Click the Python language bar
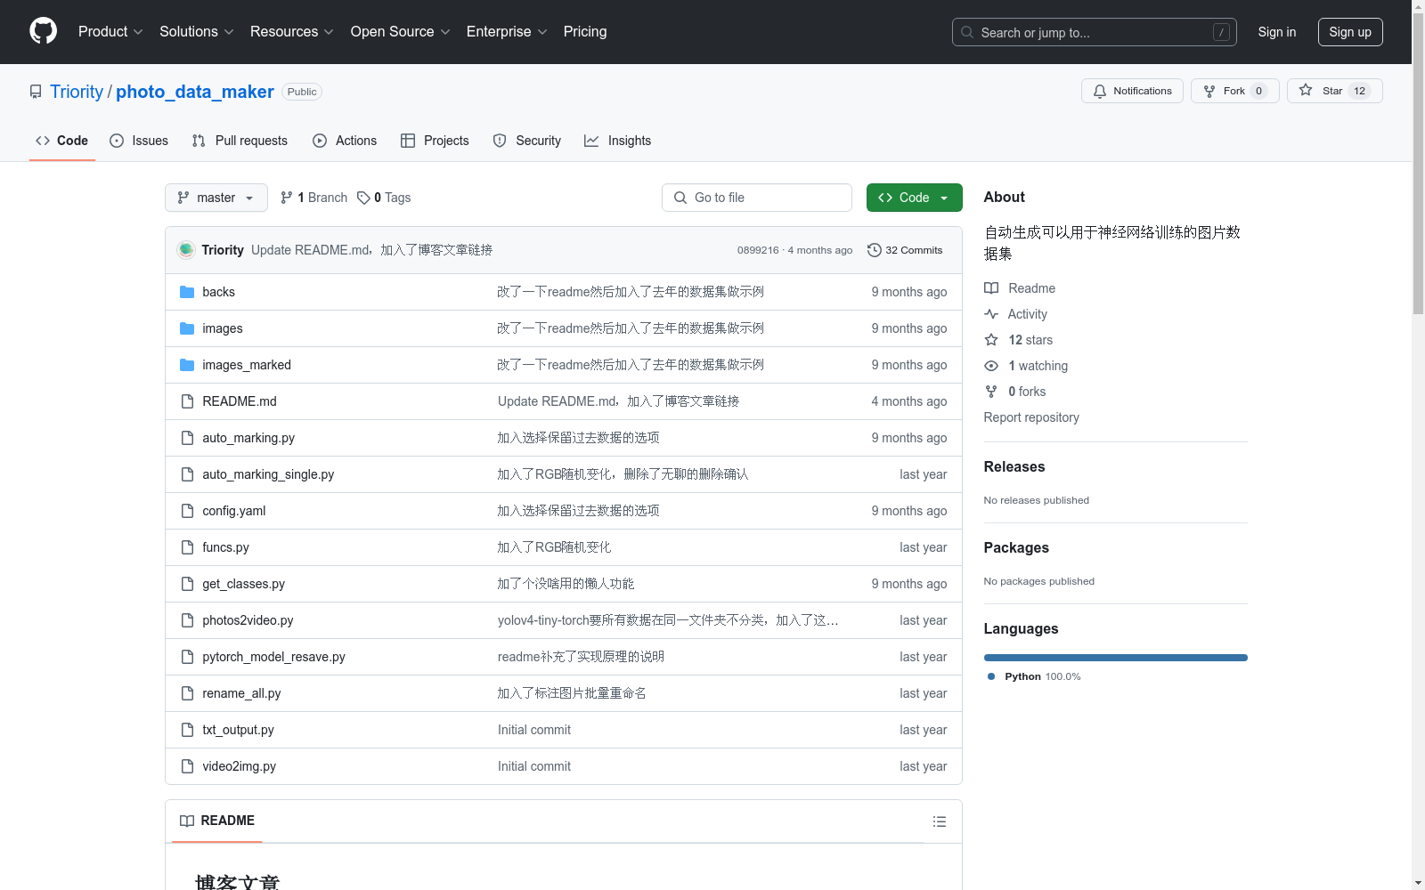The width and height of the screenshot is (1425, 890). 1116,658
